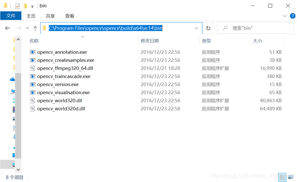Click the 380 KB size cell

[x=274, y=76]
